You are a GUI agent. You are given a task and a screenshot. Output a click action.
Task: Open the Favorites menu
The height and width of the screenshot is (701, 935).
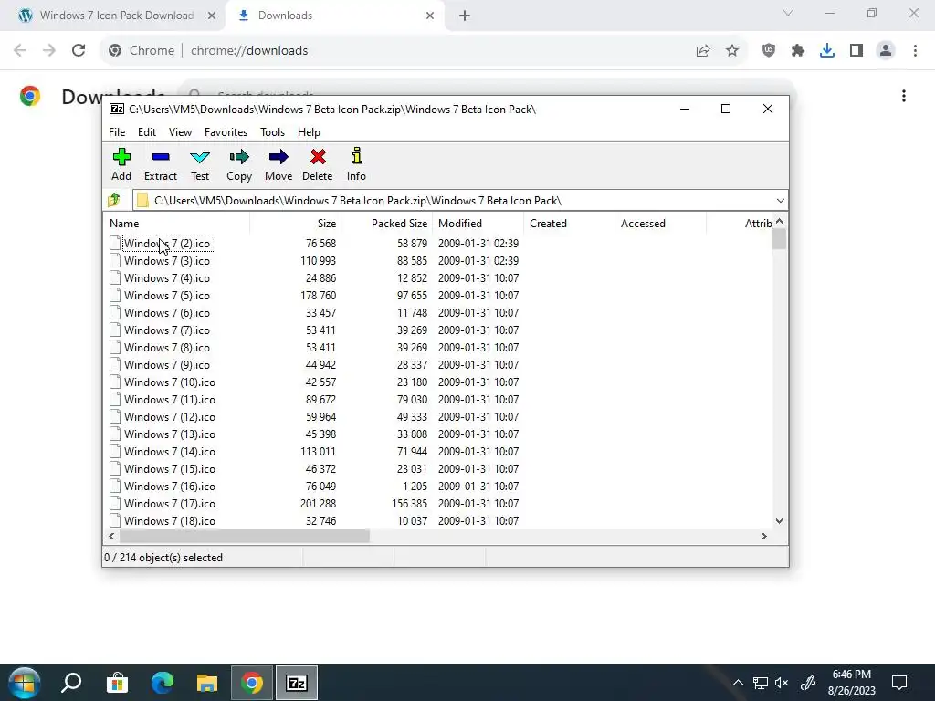(226, 132)
